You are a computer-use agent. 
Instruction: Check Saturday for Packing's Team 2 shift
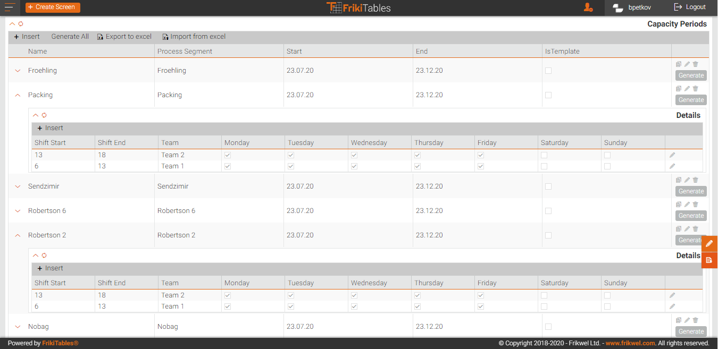[544, 155]
